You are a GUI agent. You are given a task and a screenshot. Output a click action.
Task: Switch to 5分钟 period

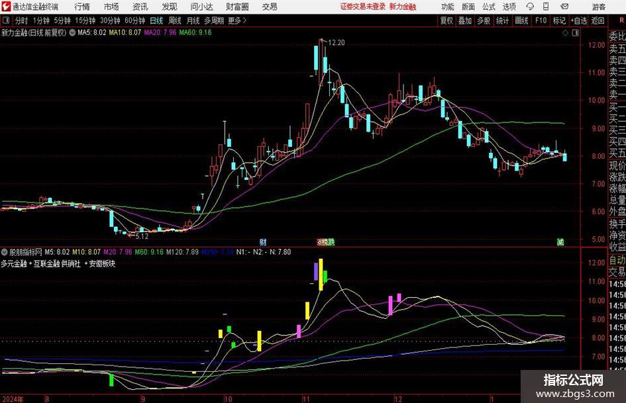pos(62,21)
